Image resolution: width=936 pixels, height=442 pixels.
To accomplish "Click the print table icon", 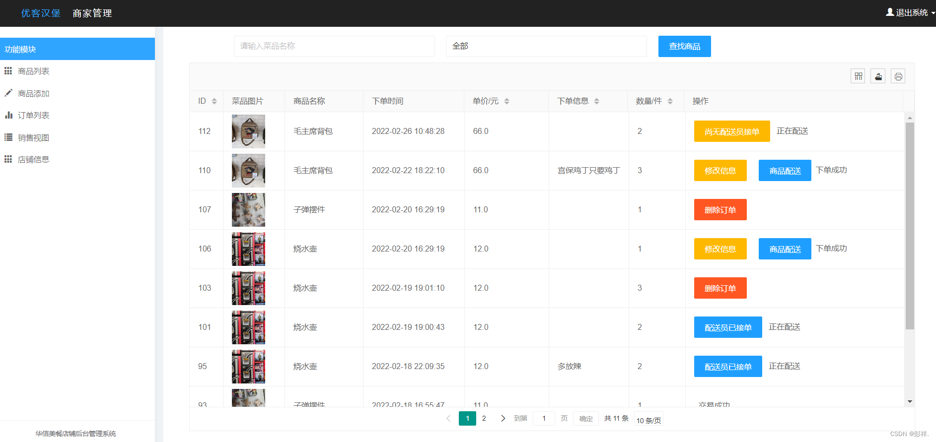I will (898, 76).
